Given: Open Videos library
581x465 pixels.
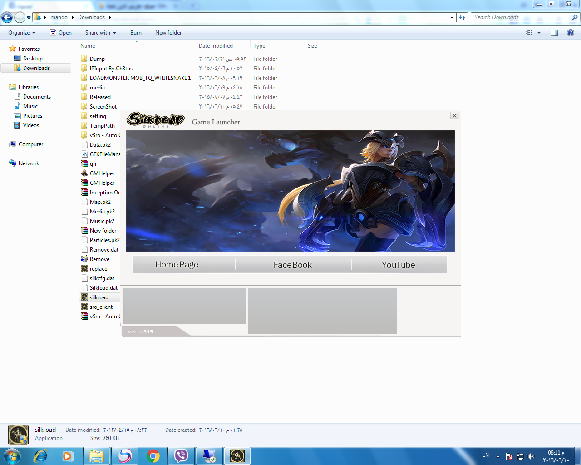Looking at the screenshot, I should (31, 125).
